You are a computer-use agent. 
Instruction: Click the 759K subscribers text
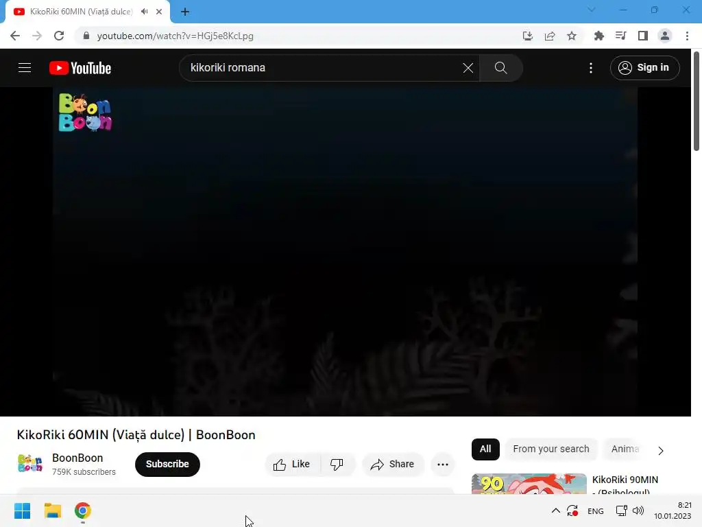84,472
